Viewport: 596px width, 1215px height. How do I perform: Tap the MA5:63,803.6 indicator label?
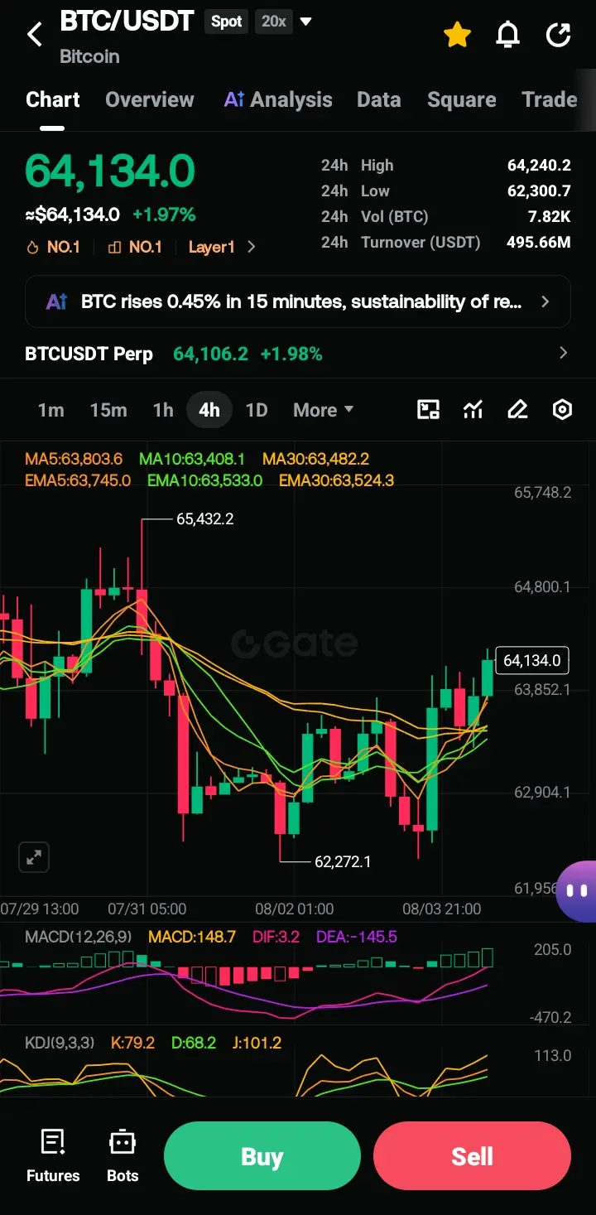(74, 459)
